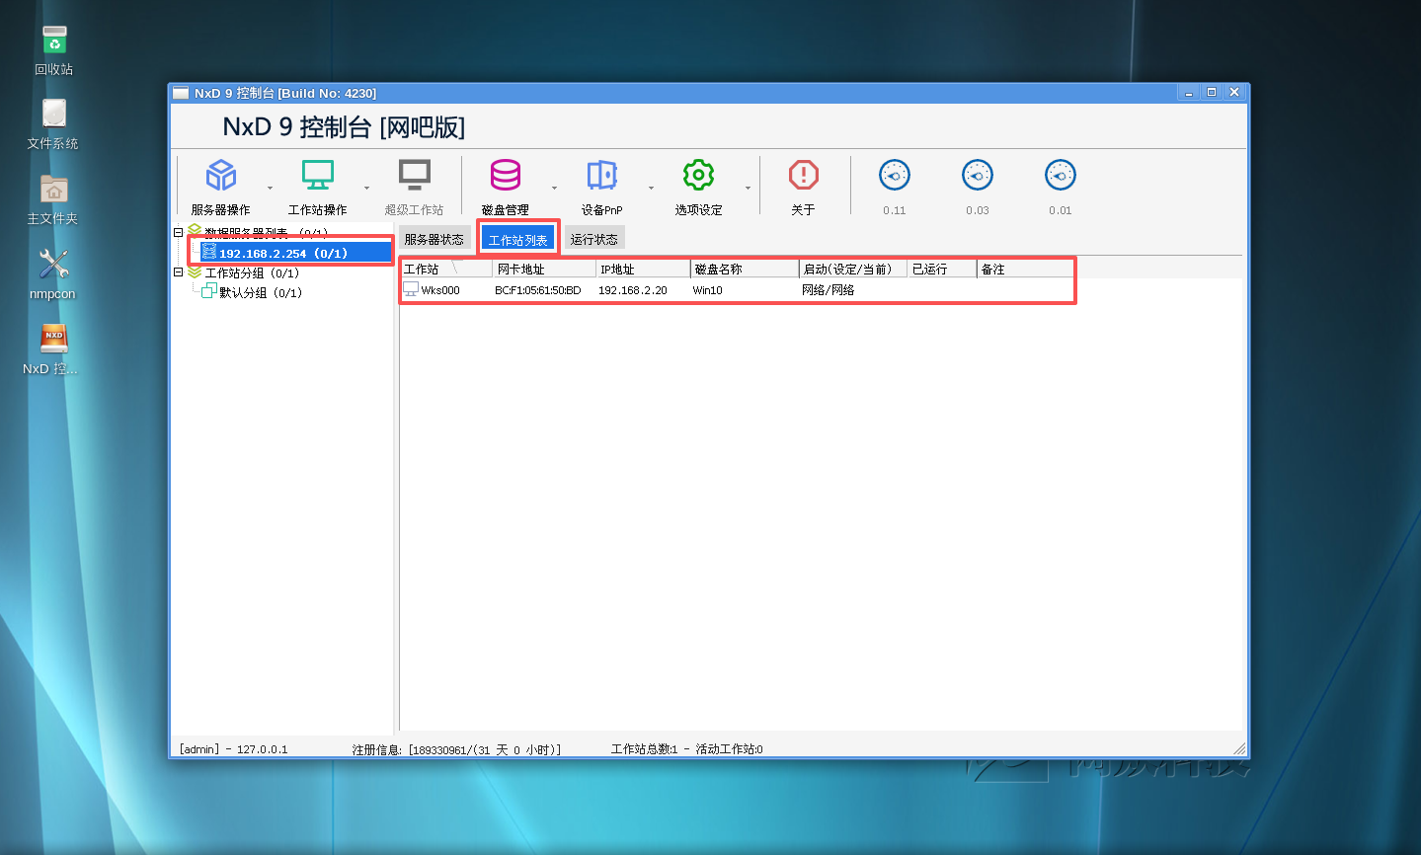The width and height of the screenshot is (1421, 855).
Task: Switch to the 运行状态 tab
Action: [x=594, y=239]
